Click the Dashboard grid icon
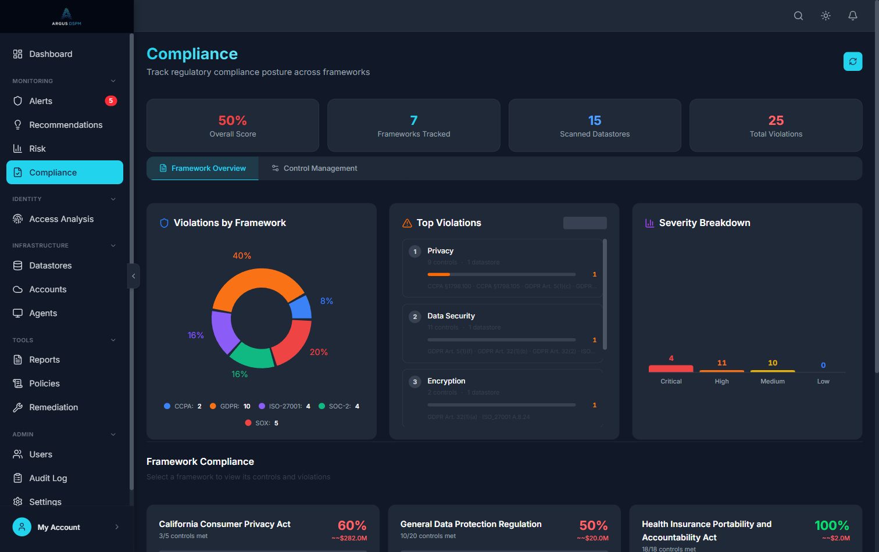This screenshot has width=879, height=552. 17,54
